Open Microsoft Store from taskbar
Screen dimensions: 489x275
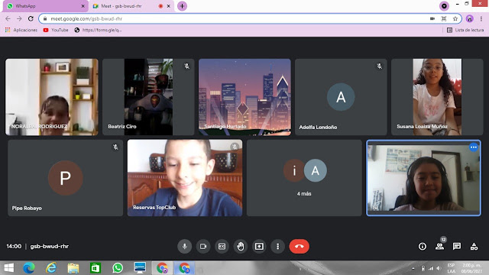(96, 268)
